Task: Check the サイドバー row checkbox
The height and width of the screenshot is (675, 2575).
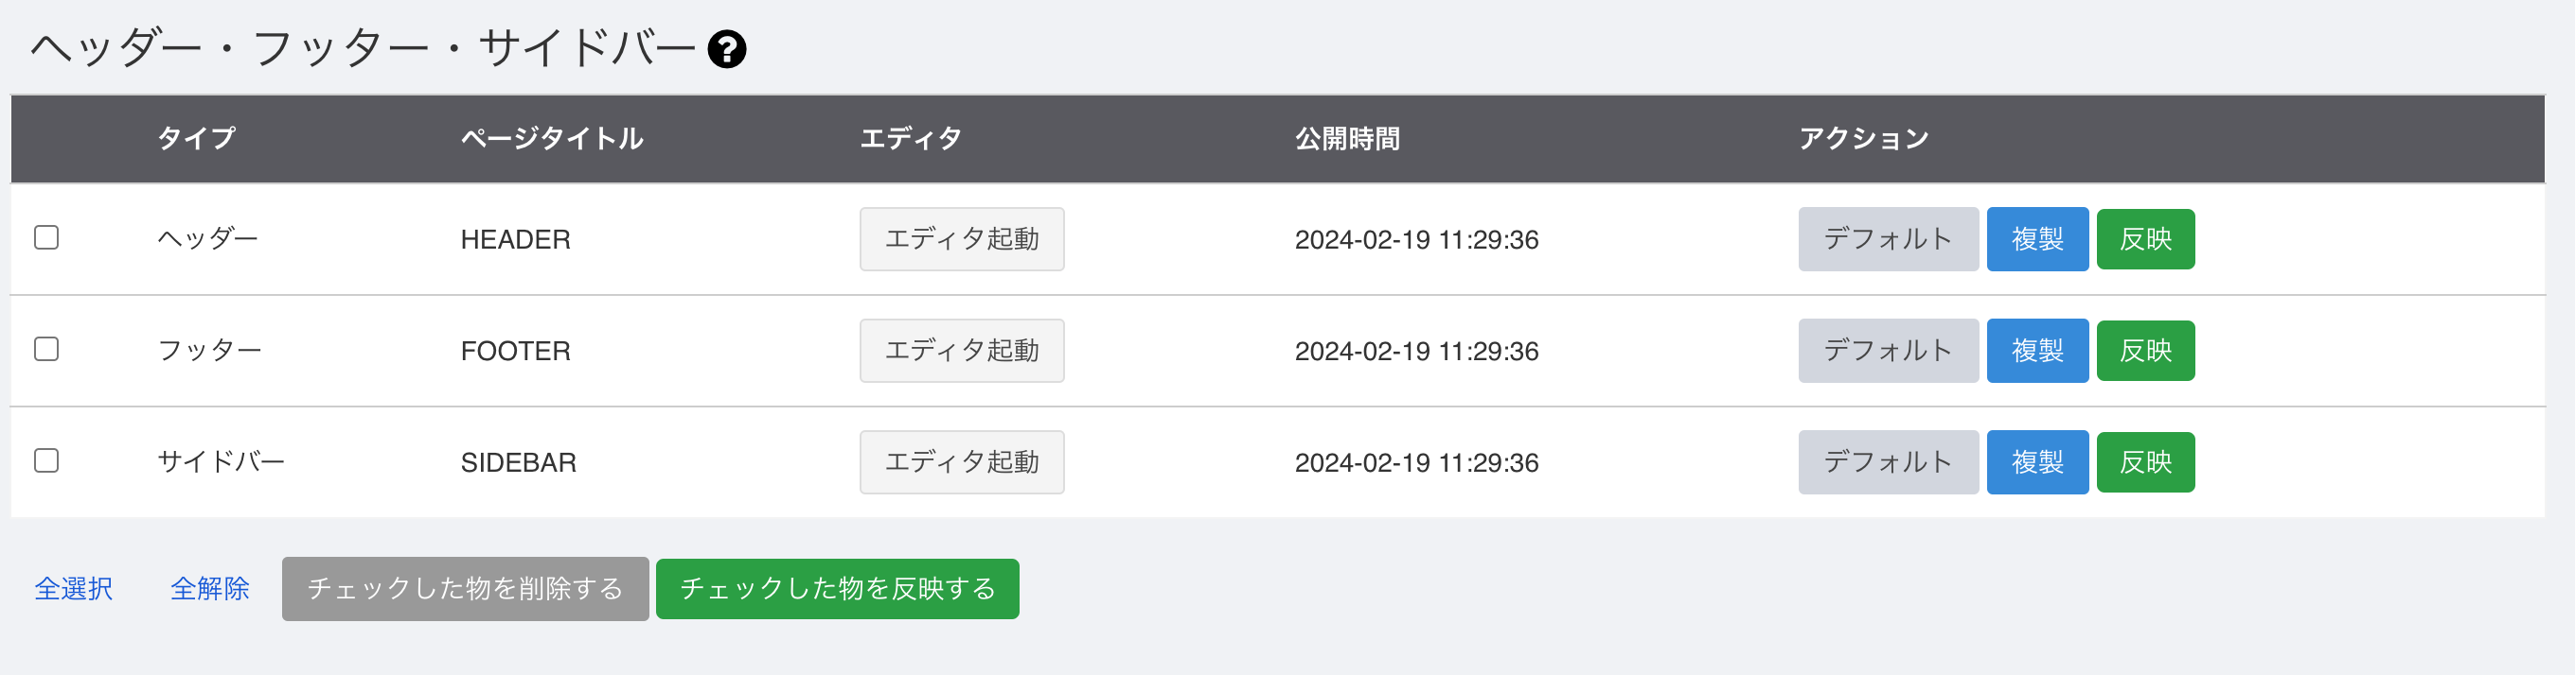Action: coord(46,461)
